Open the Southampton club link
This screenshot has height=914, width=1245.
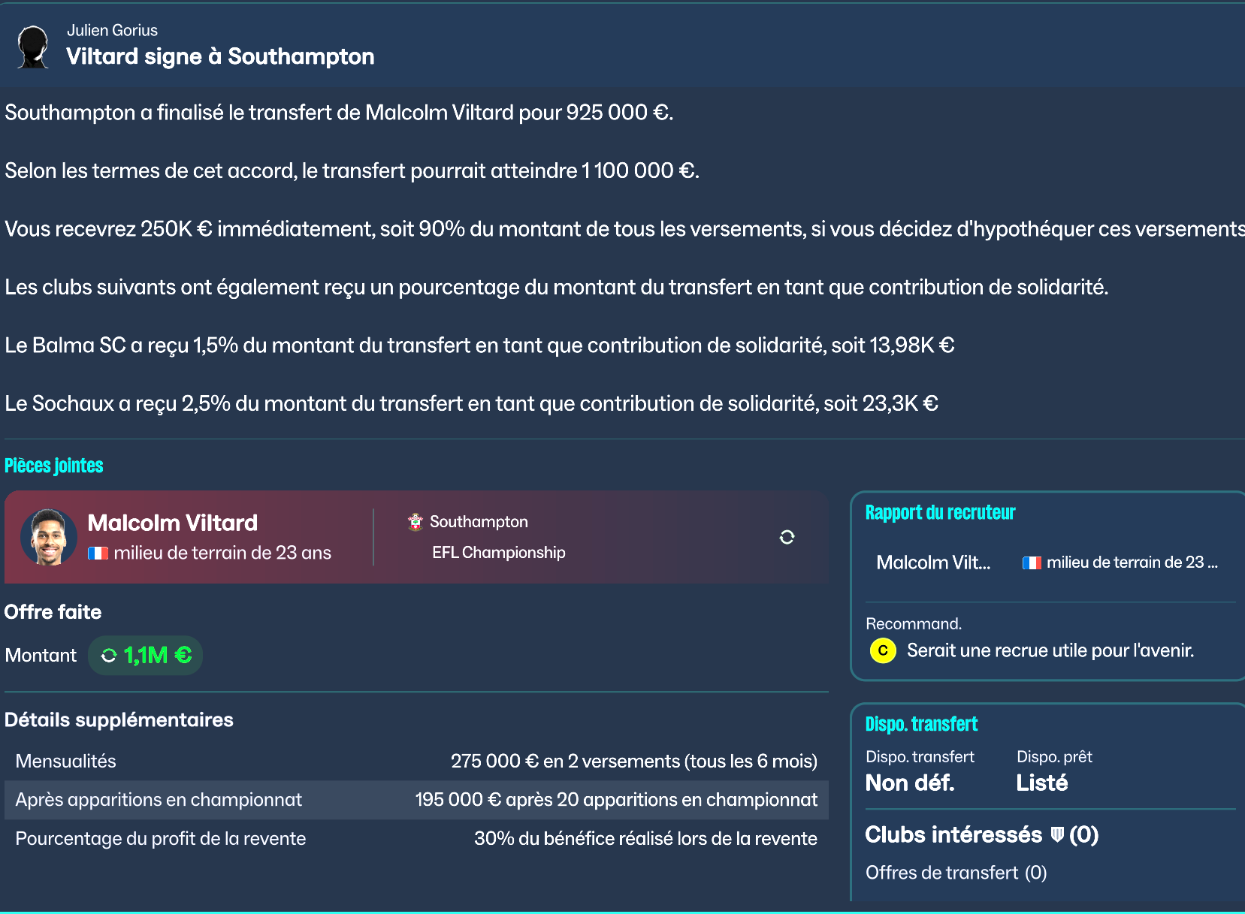coord(479,522)
